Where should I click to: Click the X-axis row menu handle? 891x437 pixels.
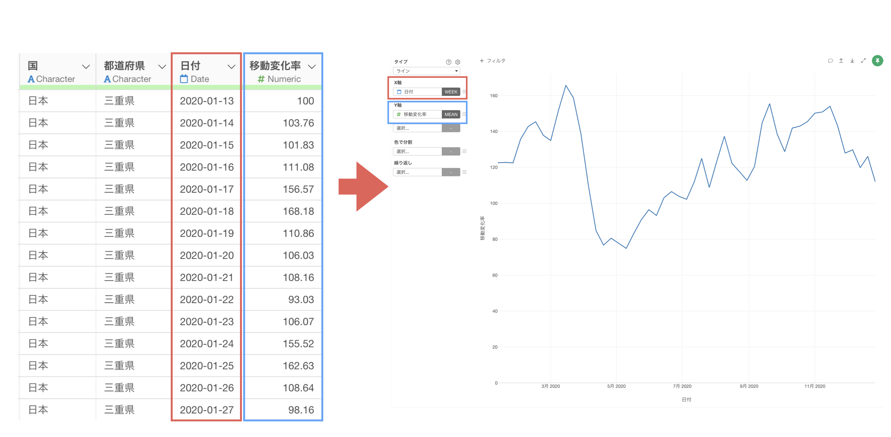[464, 92]
